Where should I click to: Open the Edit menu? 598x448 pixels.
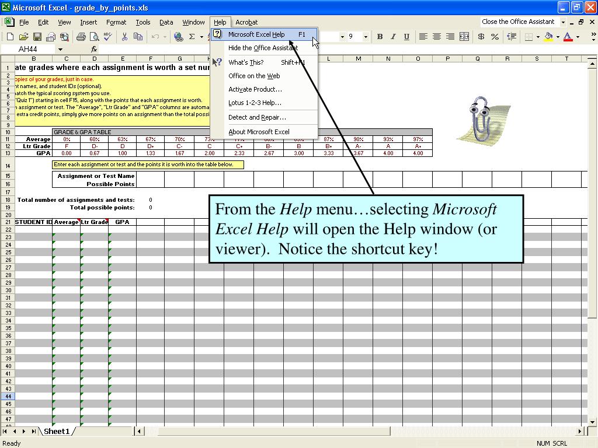coord(43,22)
